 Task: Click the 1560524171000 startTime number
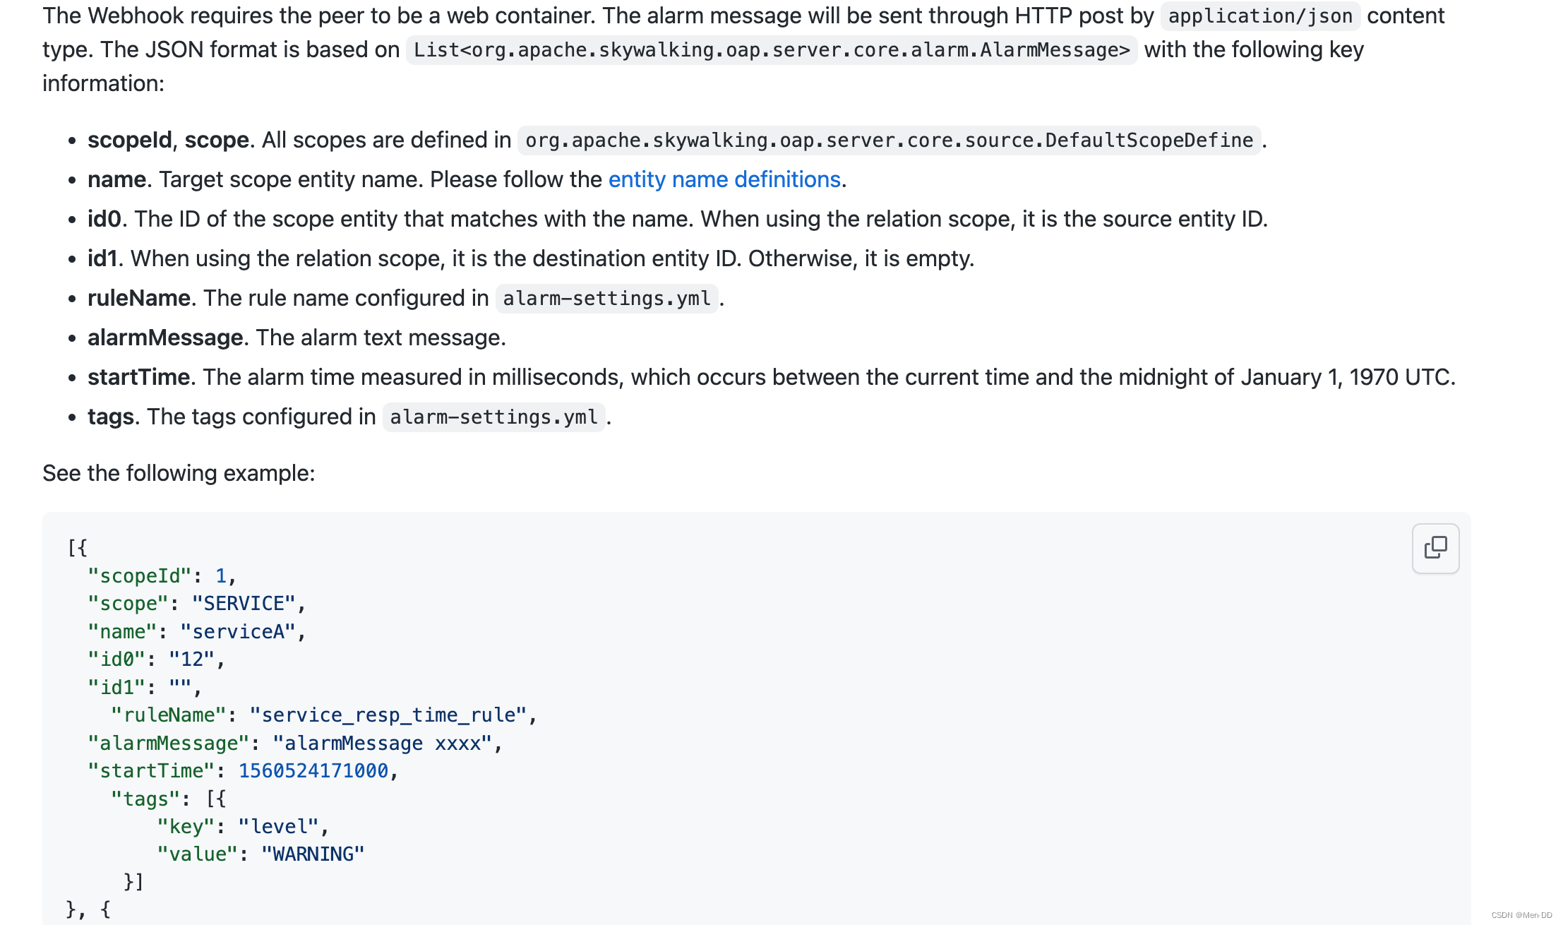coord(313,770)
